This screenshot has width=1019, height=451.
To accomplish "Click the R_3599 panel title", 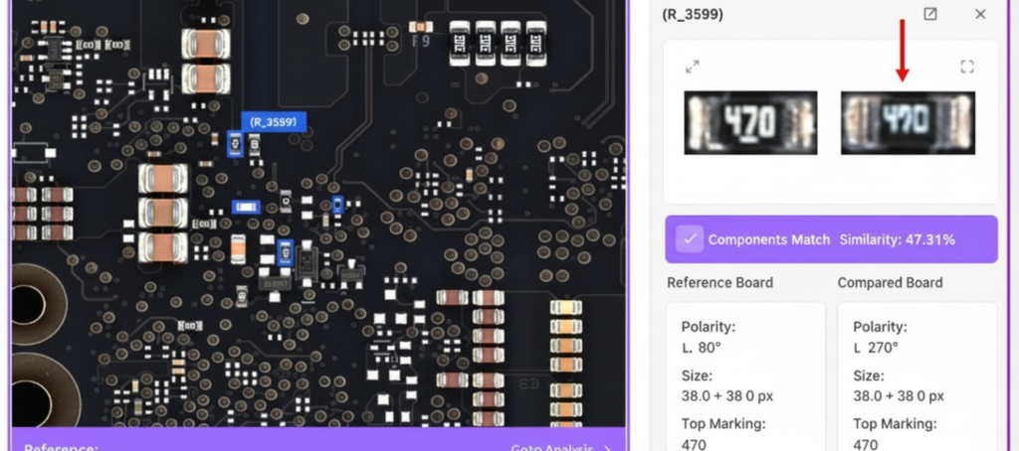I will 693,14.
